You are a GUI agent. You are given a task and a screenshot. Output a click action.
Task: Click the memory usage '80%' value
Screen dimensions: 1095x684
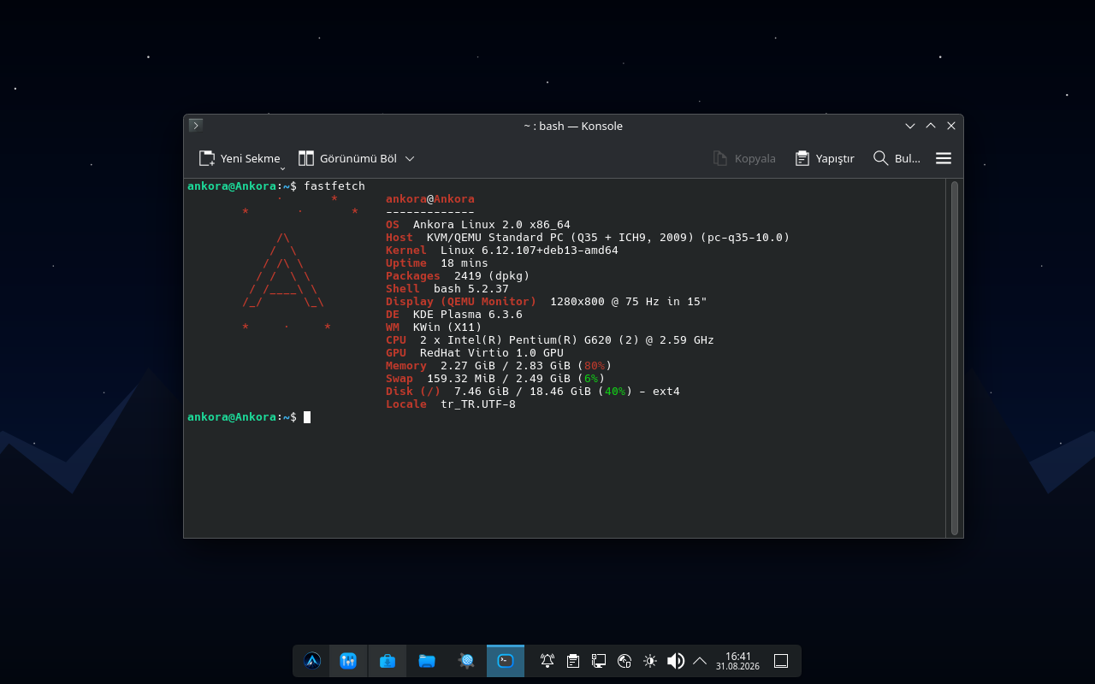[595, 366]
